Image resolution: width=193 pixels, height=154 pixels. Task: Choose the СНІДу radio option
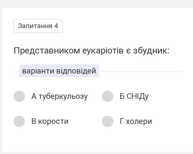(108, 96)
